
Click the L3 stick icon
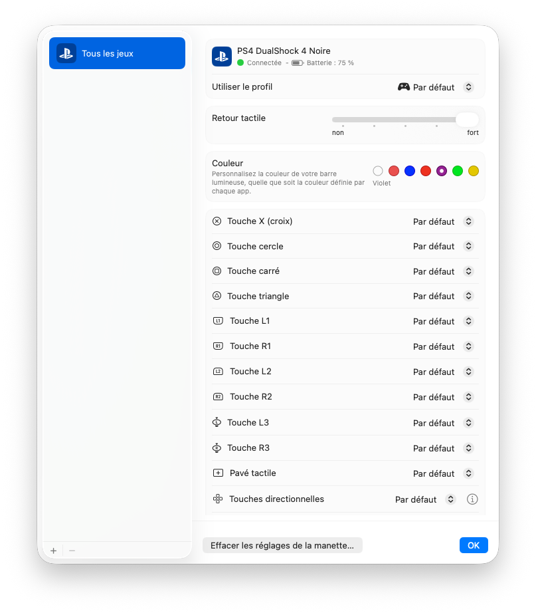click(217, 422)
